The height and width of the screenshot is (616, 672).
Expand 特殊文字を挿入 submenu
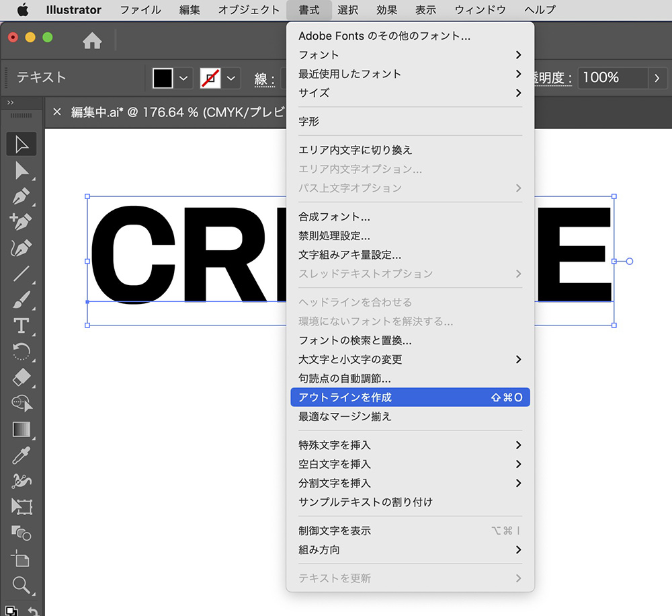(x=410, y=445)
